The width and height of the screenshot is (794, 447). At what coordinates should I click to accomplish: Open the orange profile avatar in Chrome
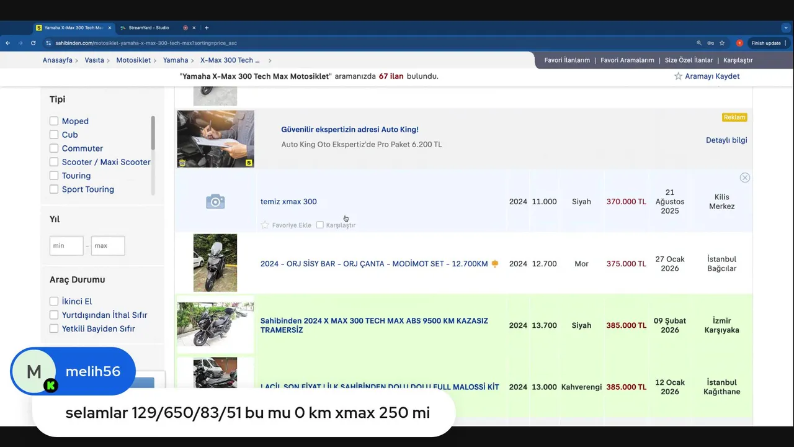click(739, 43)
